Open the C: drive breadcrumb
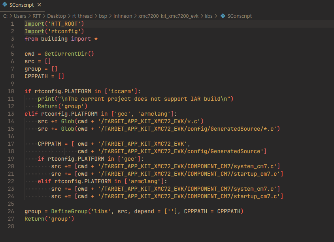Screen dimensions: 334x242 pyautogui.click(x=5, y=16)
